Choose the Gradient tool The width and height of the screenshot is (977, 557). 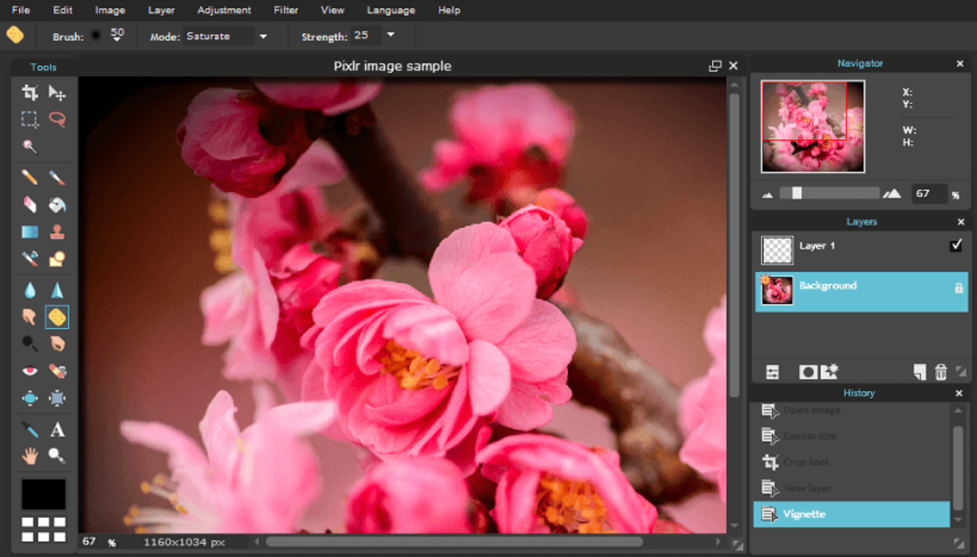[x=29, y=232]
